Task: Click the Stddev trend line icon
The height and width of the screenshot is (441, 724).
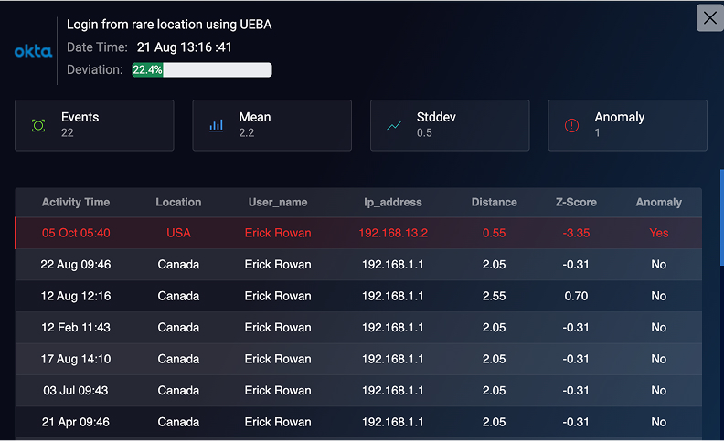Action: tap(394, 125)
